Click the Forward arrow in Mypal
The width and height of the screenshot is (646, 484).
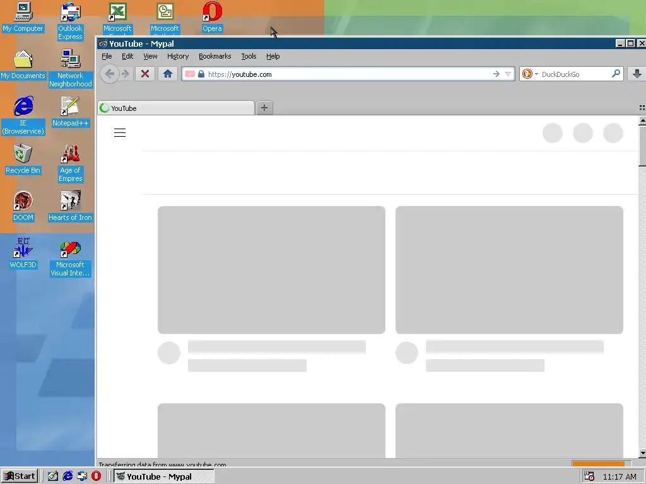pyautogui.click(x=126, y=74)
